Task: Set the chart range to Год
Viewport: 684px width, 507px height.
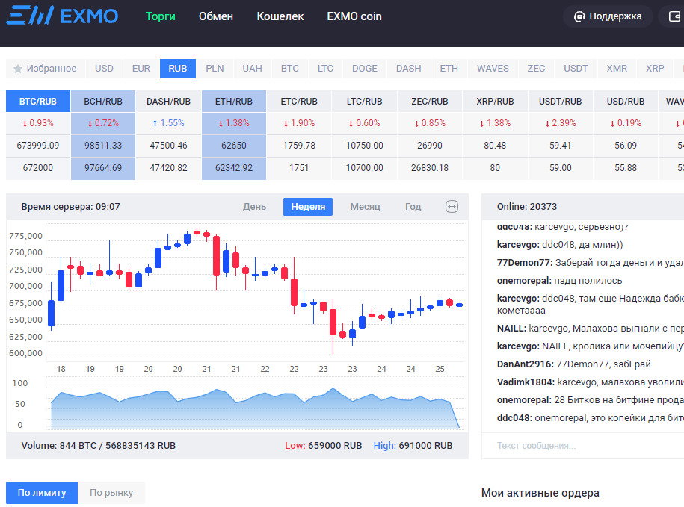Action: pyautogui.click(x=413, y=207)
